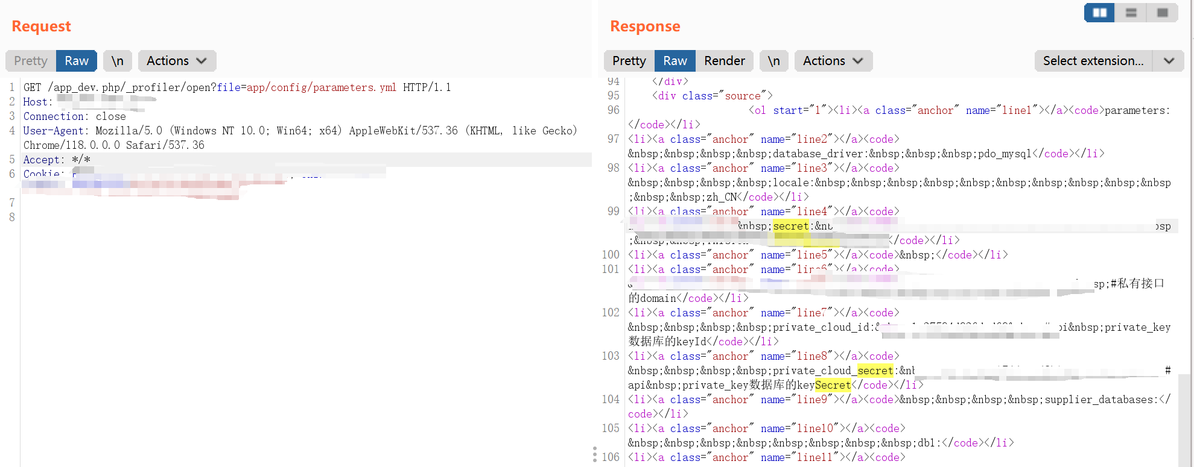1194x467 pixels.
Task: Click the Accept header line in Request
Action: 57,160
